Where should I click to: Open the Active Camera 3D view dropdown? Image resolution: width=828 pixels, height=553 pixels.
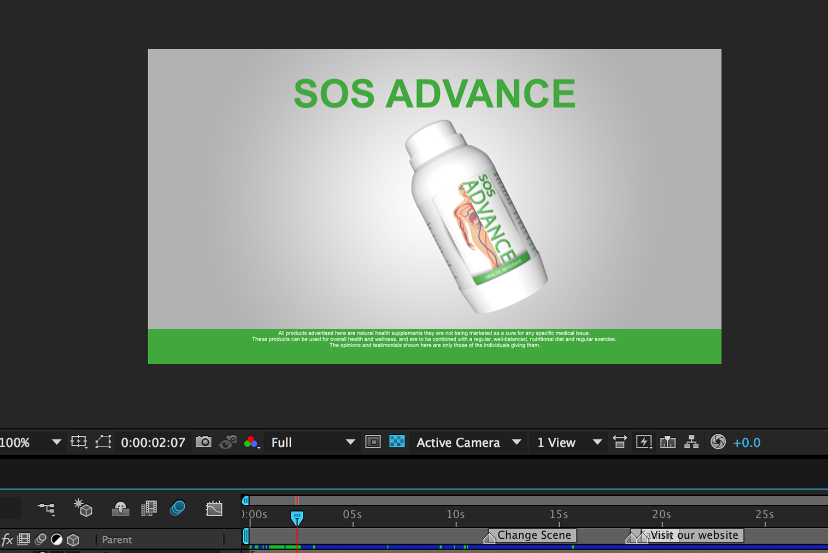tap(468, 442)
